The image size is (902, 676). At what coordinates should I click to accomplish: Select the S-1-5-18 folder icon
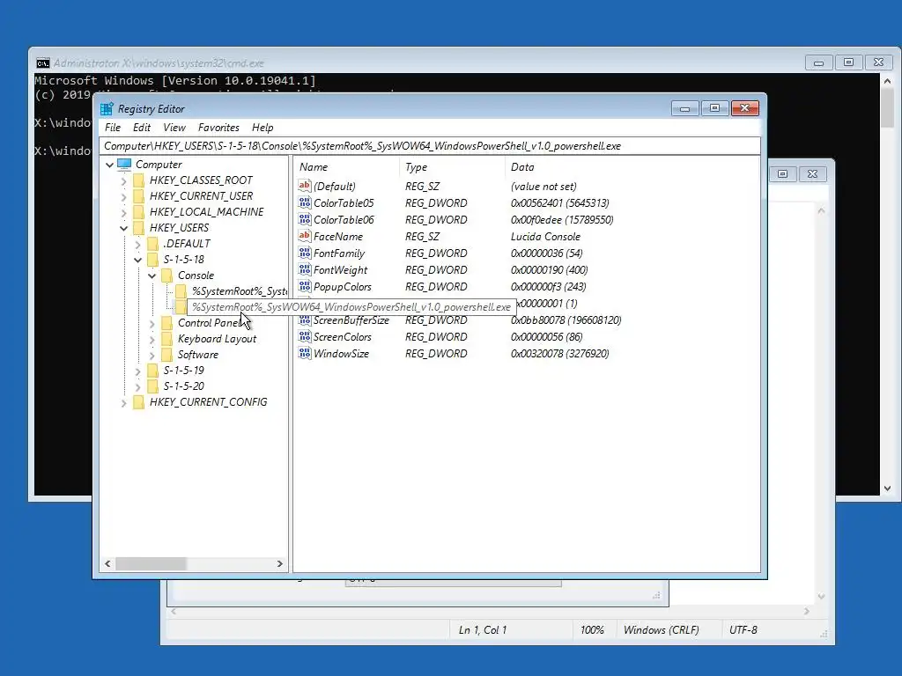(x=152, y=260)
